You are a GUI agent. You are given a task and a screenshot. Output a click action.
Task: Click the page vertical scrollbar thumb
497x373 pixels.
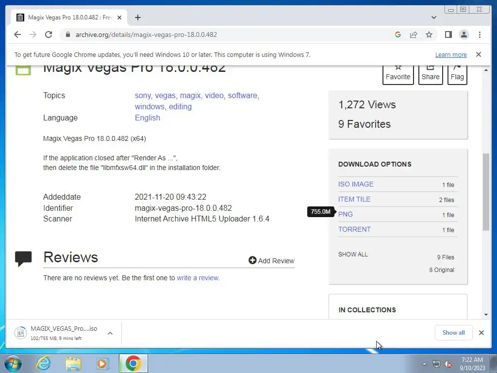(486, 192)
